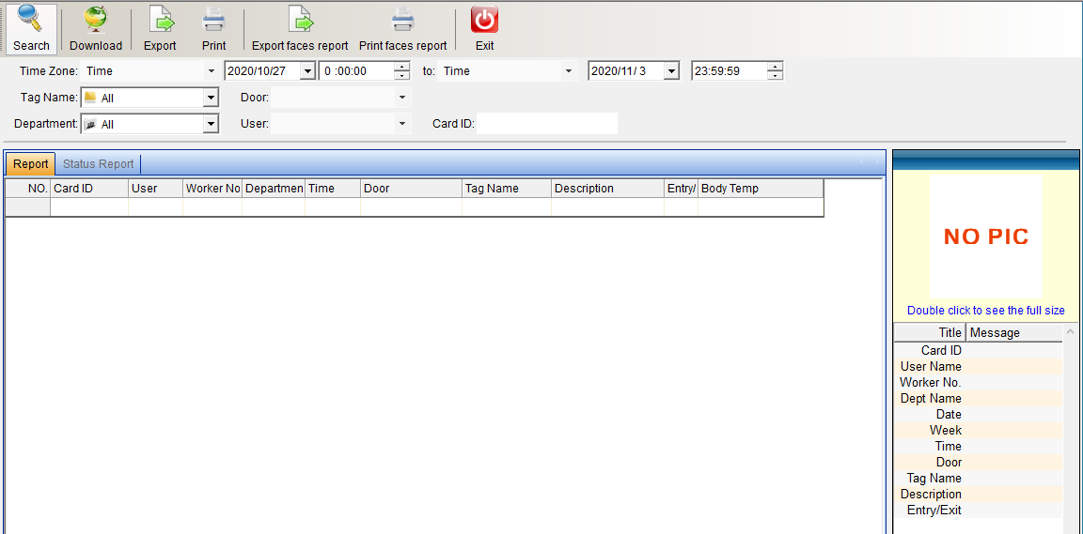Decrease end time 23:59:59 with down arrow
Screen dimensions: 1083x534
(x=775, y=76)
